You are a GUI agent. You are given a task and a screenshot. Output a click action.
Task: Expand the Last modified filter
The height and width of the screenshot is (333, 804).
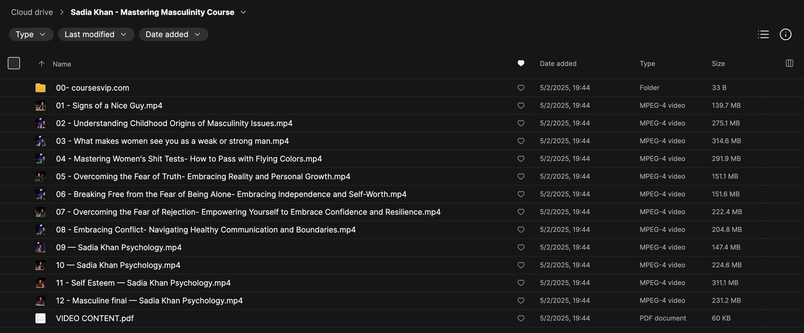[96, 34]
